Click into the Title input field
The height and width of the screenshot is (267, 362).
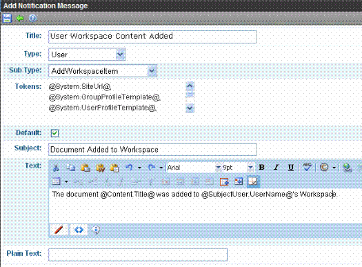click(x=152, y=37)
